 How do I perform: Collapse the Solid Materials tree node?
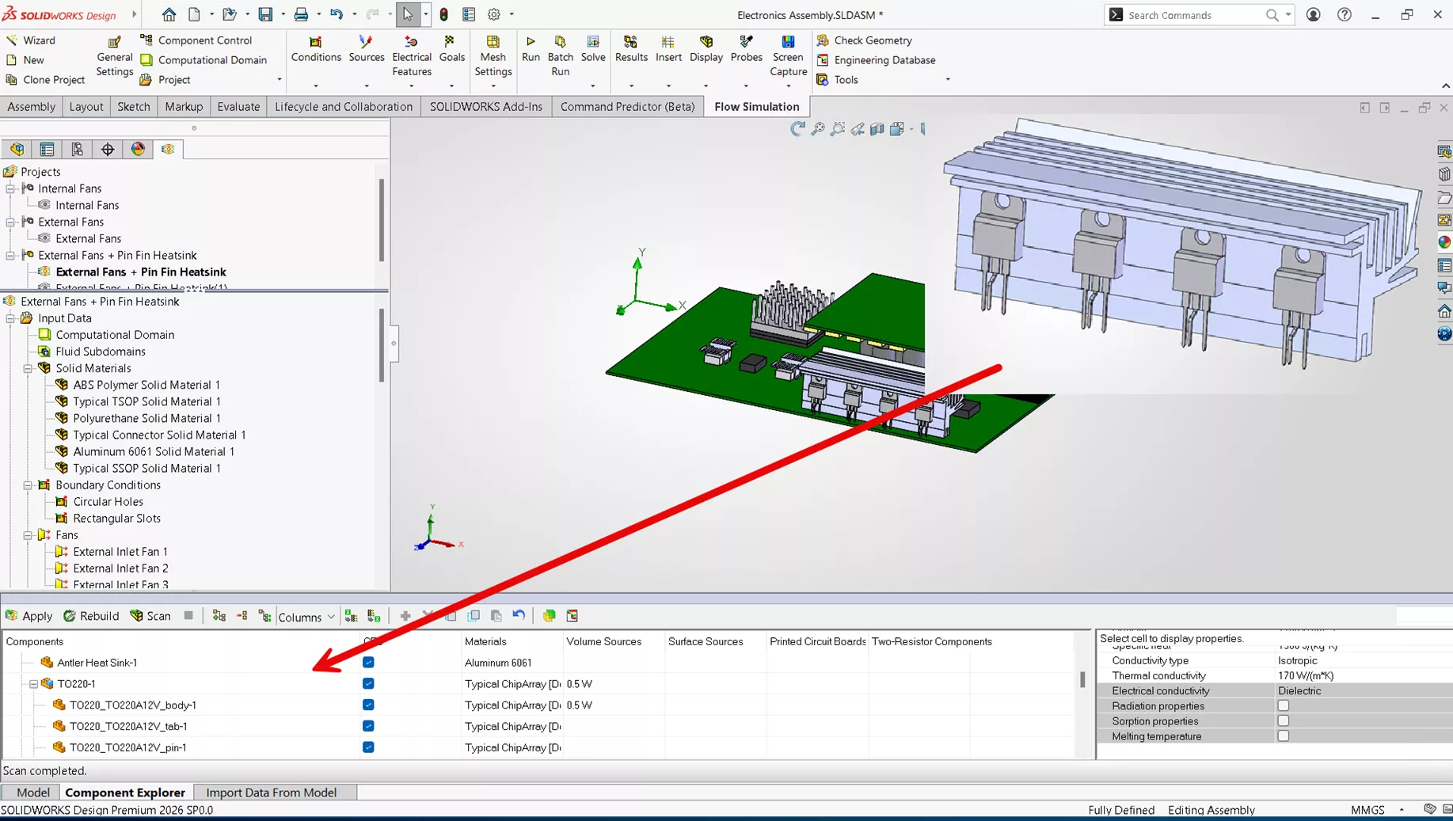pyautogui.click(x=28, y=367)
